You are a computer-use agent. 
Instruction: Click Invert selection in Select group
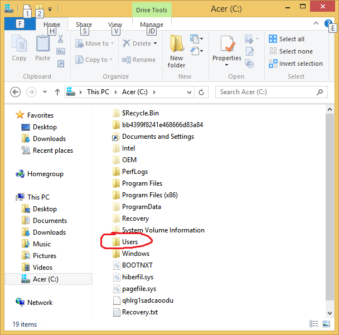[x=296, y=64]
